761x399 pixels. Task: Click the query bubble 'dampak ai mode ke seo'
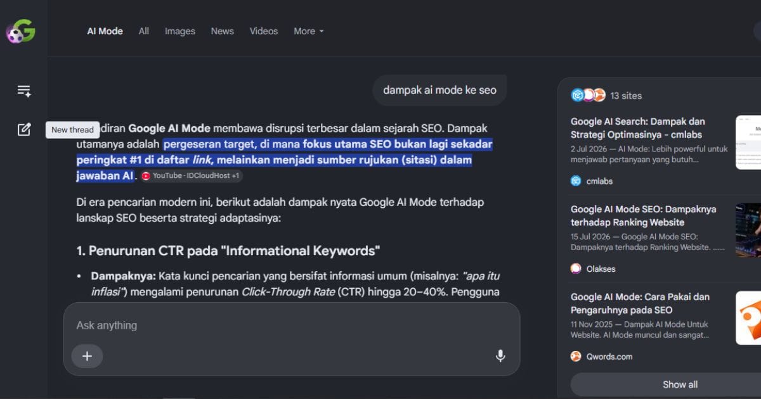pyautogui.click(x=439, y=90)
